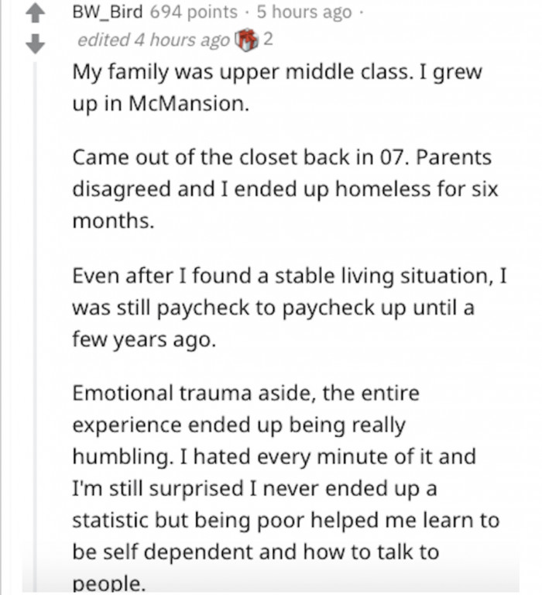Click the paragraph starting 'Emotional trauma aside'

(x=286, y=487)
